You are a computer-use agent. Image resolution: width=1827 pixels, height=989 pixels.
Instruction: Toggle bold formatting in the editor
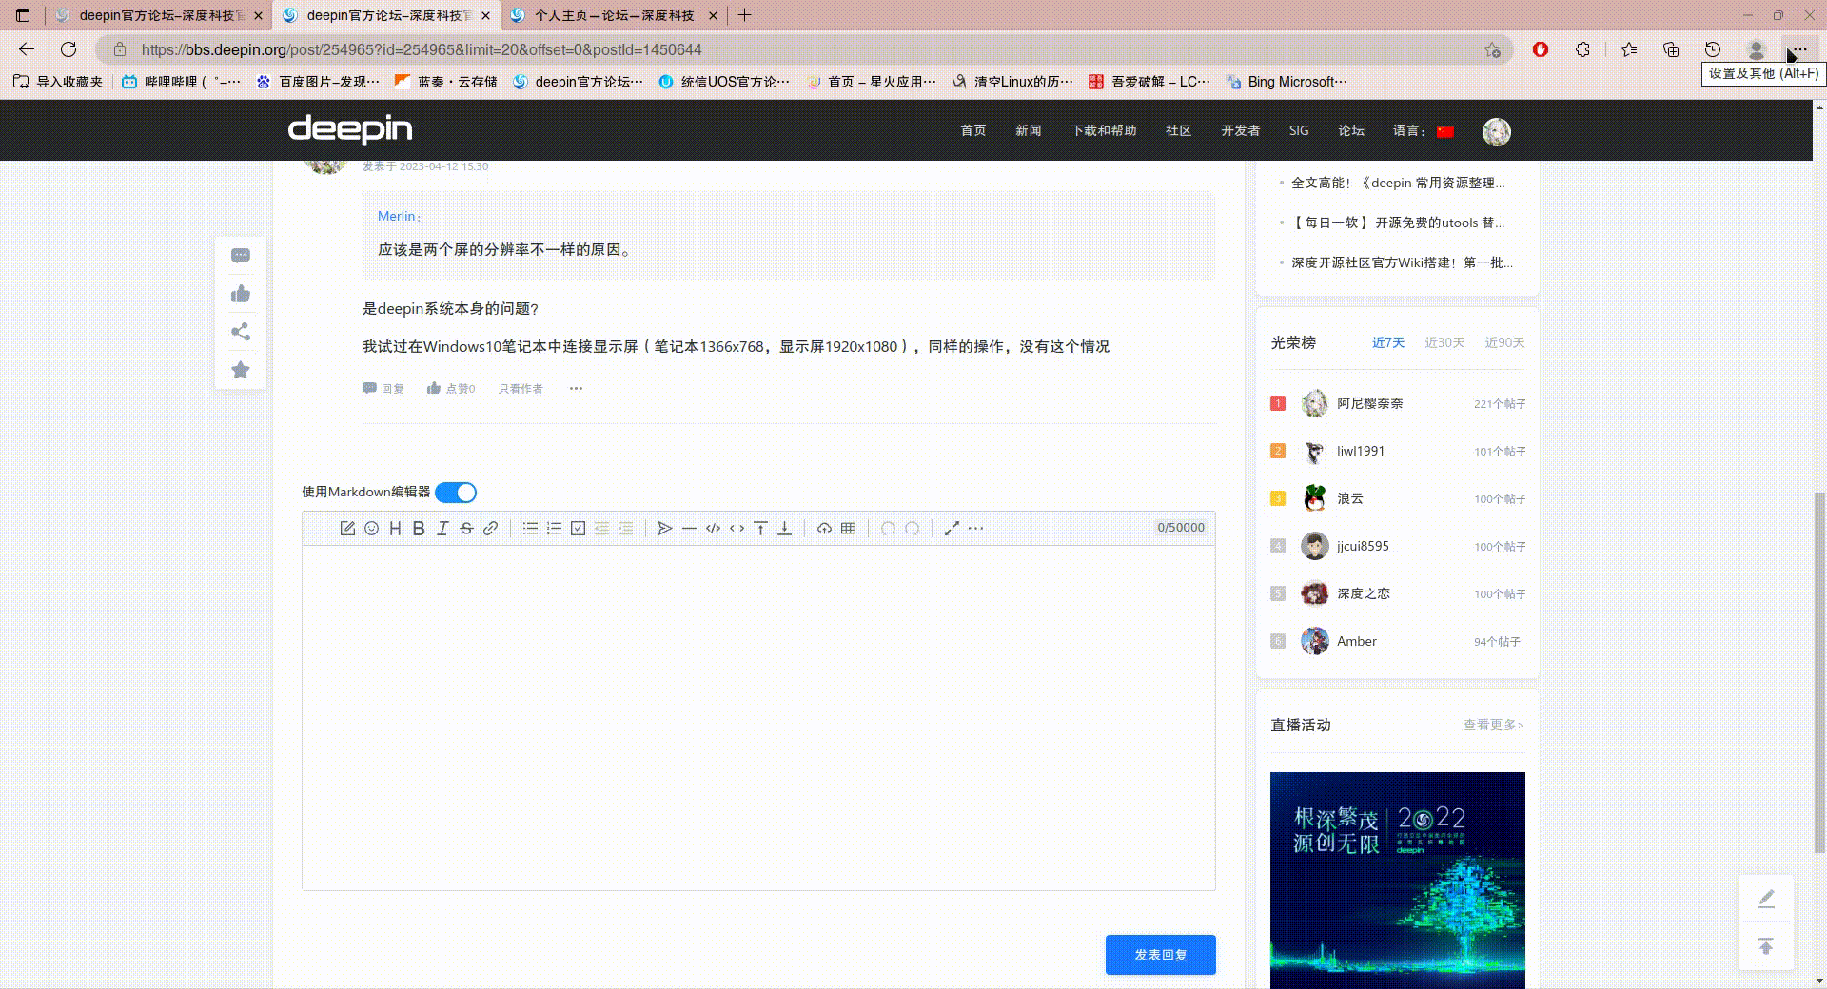pos(419,529)
